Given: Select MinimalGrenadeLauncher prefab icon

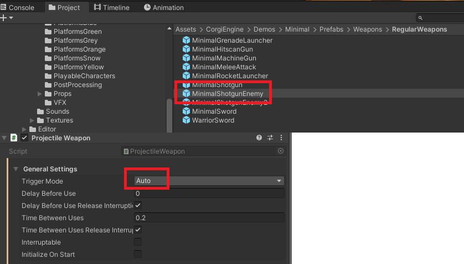Looking at the screenshot, I should coord(186,40).
